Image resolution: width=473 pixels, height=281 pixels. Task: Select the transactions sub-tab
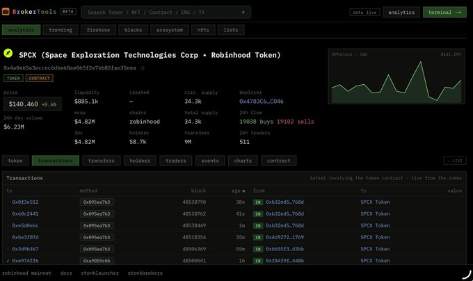click(x=56, y=161)
